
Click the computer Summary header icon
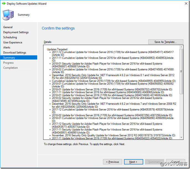pyautogui.click(x=8, y=15)
